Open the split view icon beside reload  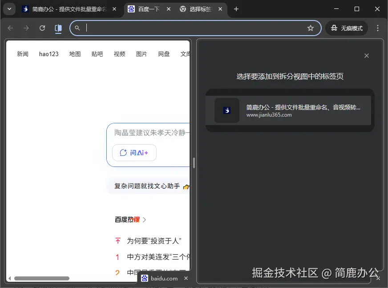pos(58,28)
